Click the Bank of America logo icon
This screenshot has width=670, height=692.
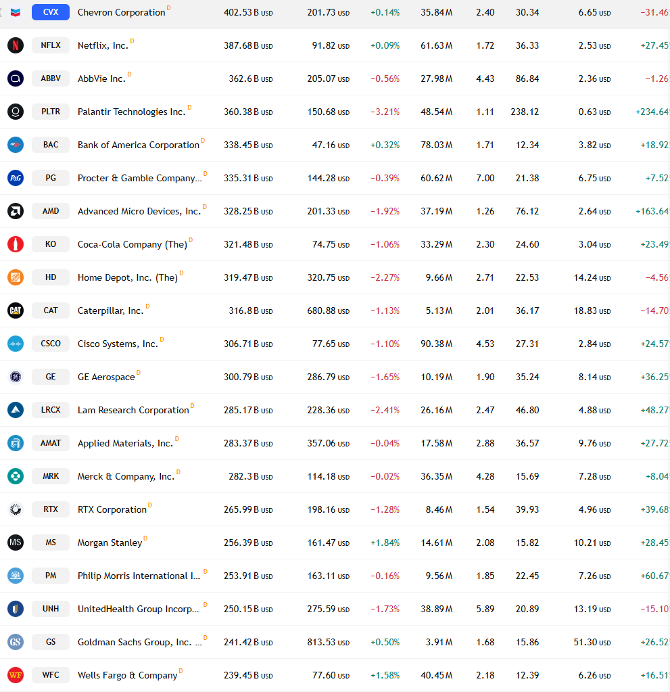pyautogui.click(x=16, y=145)
